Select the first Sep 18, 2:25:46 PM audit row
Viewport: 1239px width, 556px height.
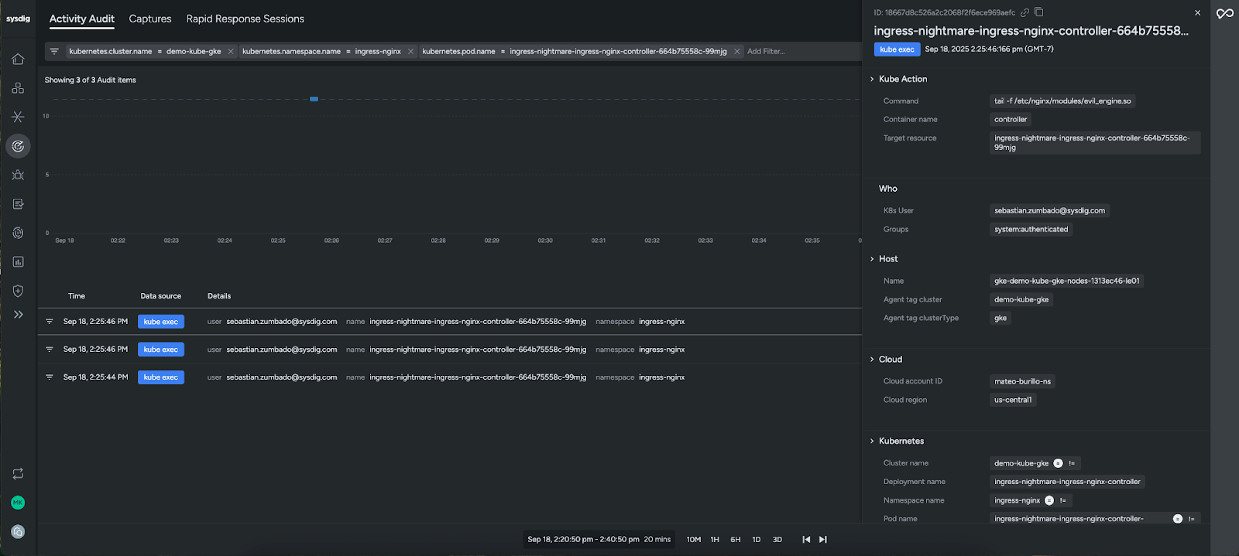pos(450,322)
